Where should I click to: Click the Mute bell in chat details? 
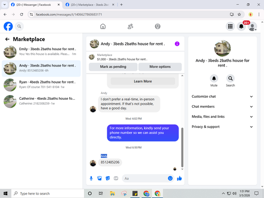pos(214,78)
